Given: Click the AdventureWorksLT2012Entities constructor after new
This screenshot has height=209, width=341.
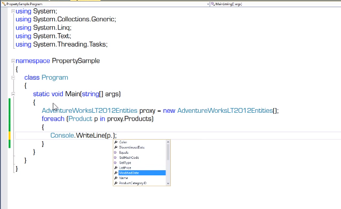Looking at the screenshot, I should click(225, 111).
